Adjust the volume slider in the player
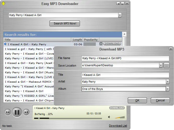Image resolution: width=174 pixels, height=130 pixels. pyautogui.click(x=120, y=117)
